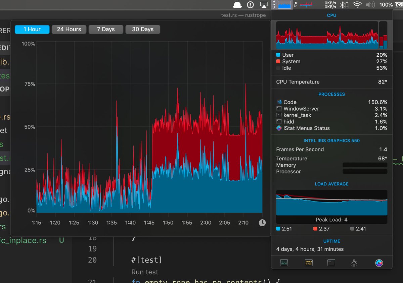The image size is (403, 283).
Task: Open Activity Monitor from the iStat panel footer
Action: point(284,263)
